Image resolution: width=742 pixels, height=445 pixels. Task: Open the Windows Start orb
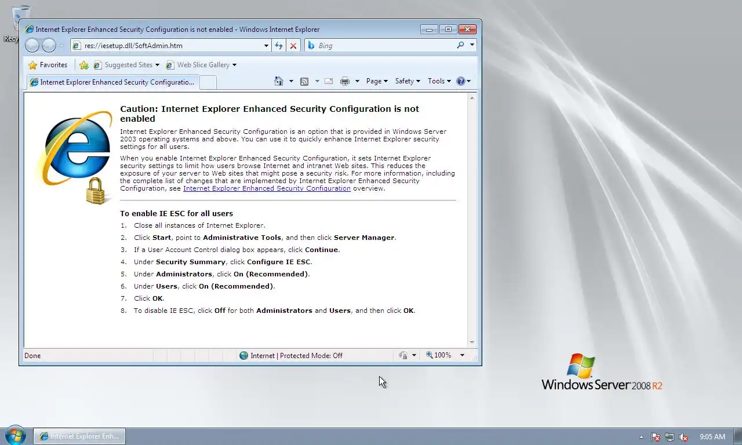[x=15, y=436]
